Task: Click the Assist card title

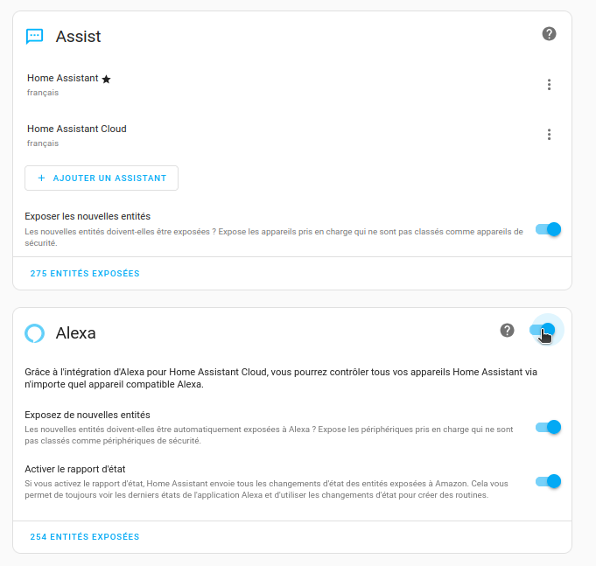Action: click(x=78, y=37)
